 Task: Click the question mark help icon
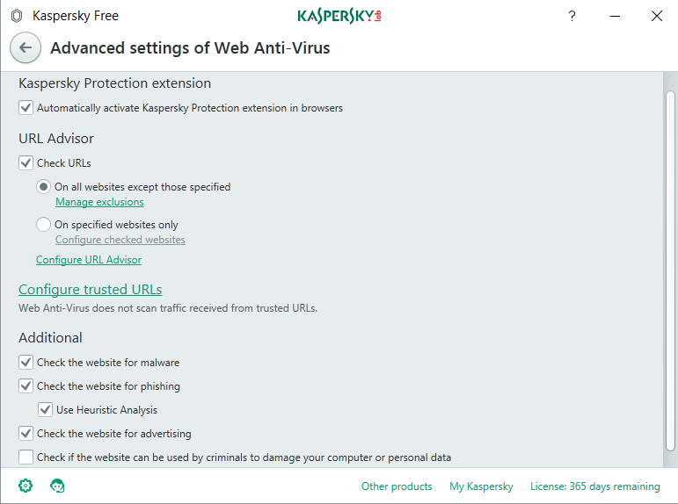point(572,16)
